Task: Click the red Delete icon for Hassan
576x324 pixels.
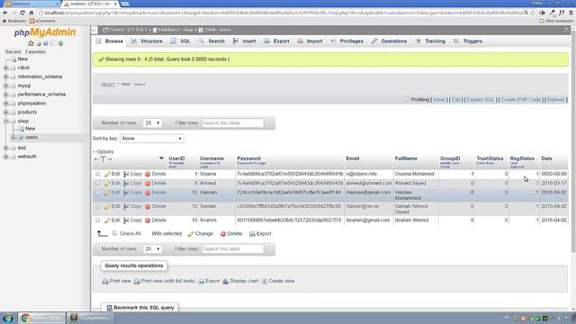Action: point(148,193)
